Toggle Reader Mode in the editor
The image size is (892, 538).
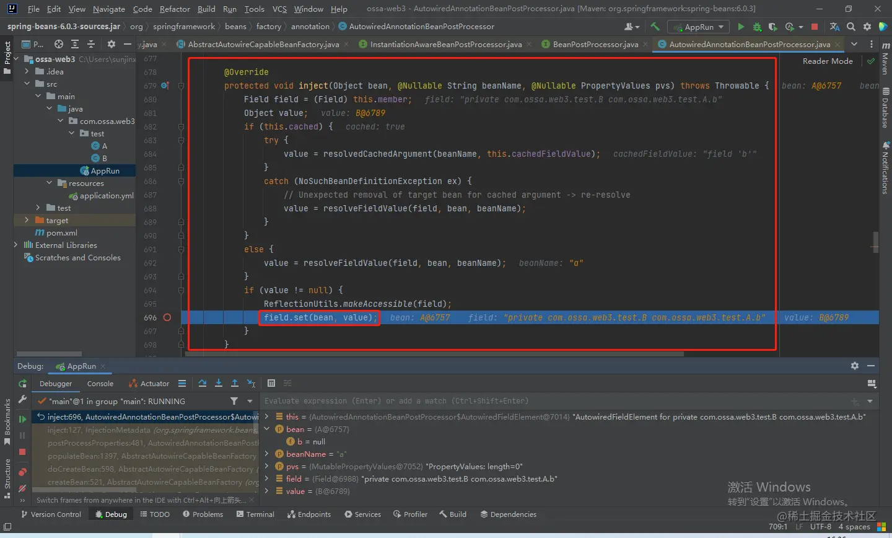click(x=828, y=61)
